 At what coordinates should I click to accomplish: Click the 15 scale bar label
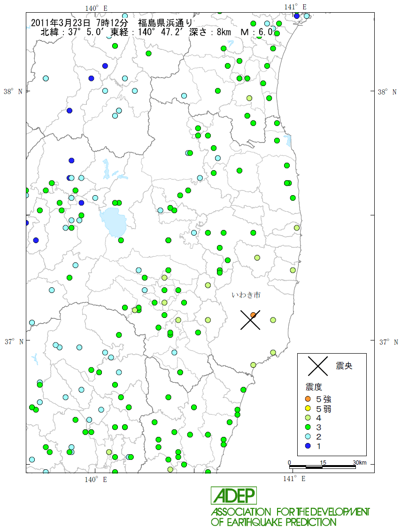[x=323, y=462]
